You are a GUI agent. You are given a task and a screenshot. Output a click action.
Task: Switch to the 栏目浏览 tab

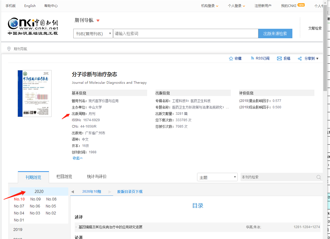(64, 177)
